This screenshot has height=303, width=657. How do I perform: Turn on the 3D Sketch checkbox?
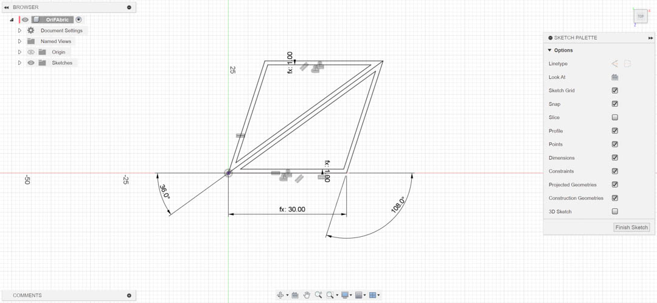point(614,211)
